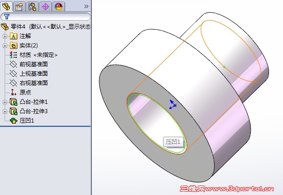This screenshot has height=195, width=283.
Task: Open the FeatureManager design tree tab
Action: pyautogui.click(x=6, y=7)
